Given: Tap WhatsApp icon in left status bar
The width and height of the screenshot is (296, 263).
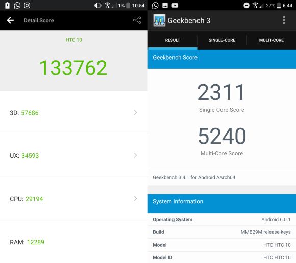Looking at the screenshot, I should click(x=17, y=5).
